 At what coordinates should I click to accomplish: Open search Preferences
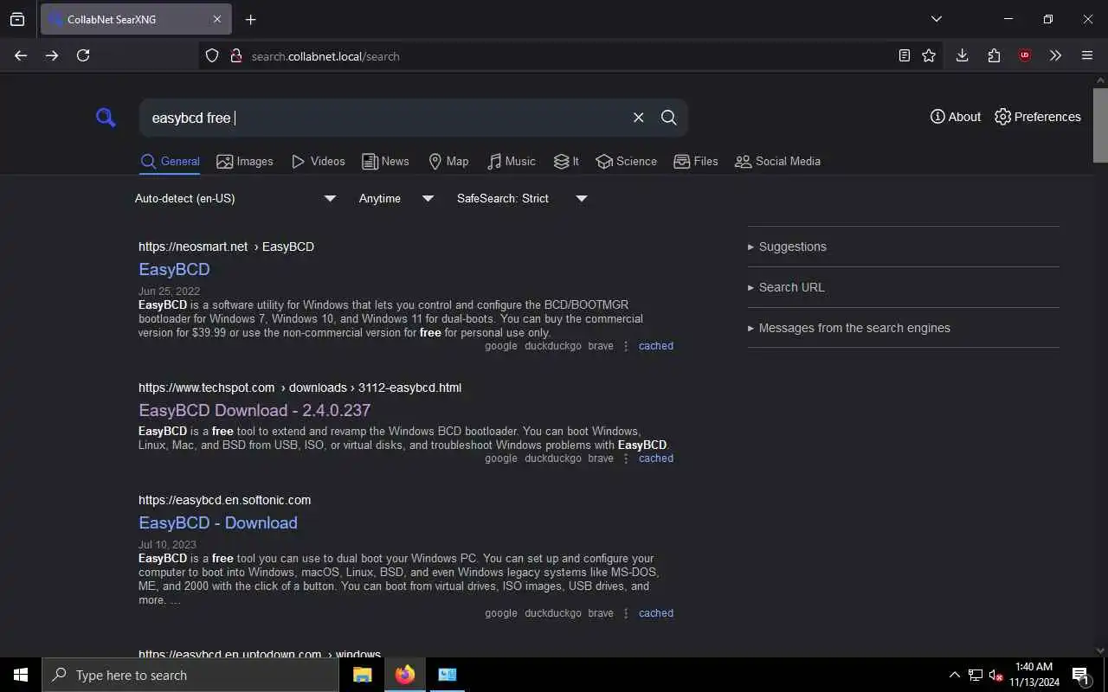[1037, 117]
